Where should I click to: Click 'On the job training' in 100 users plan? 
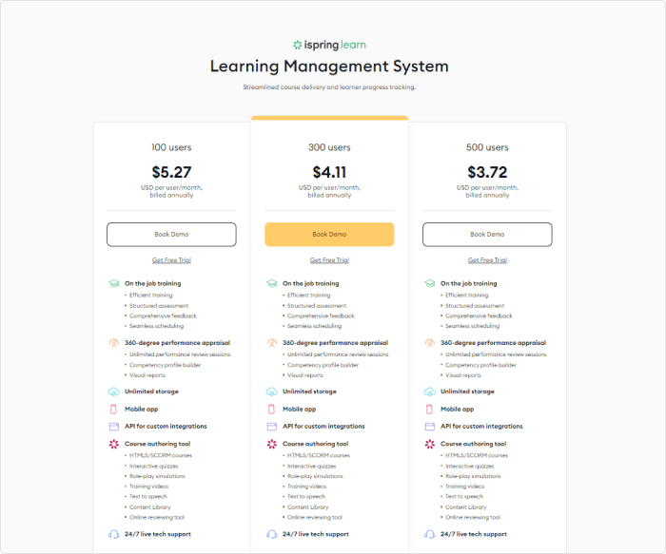pos(153,283)
